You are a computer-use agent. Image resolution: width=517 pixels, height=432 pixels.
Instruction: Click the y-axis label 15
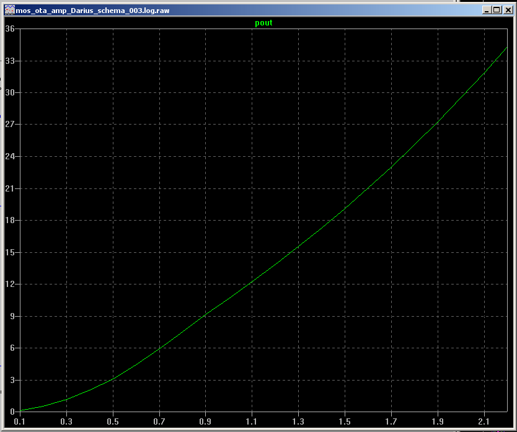[10, 252]
